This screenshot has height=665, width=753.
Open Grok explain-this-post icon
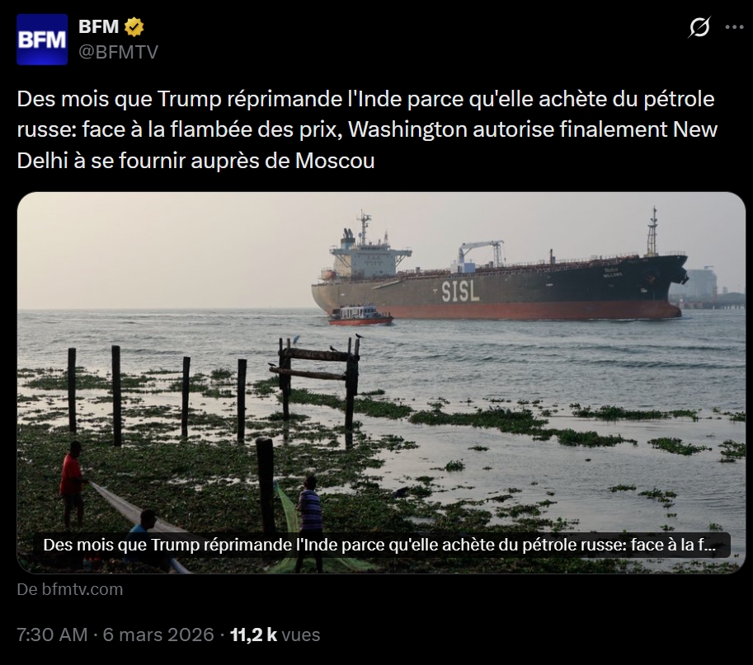coord(699,27)
